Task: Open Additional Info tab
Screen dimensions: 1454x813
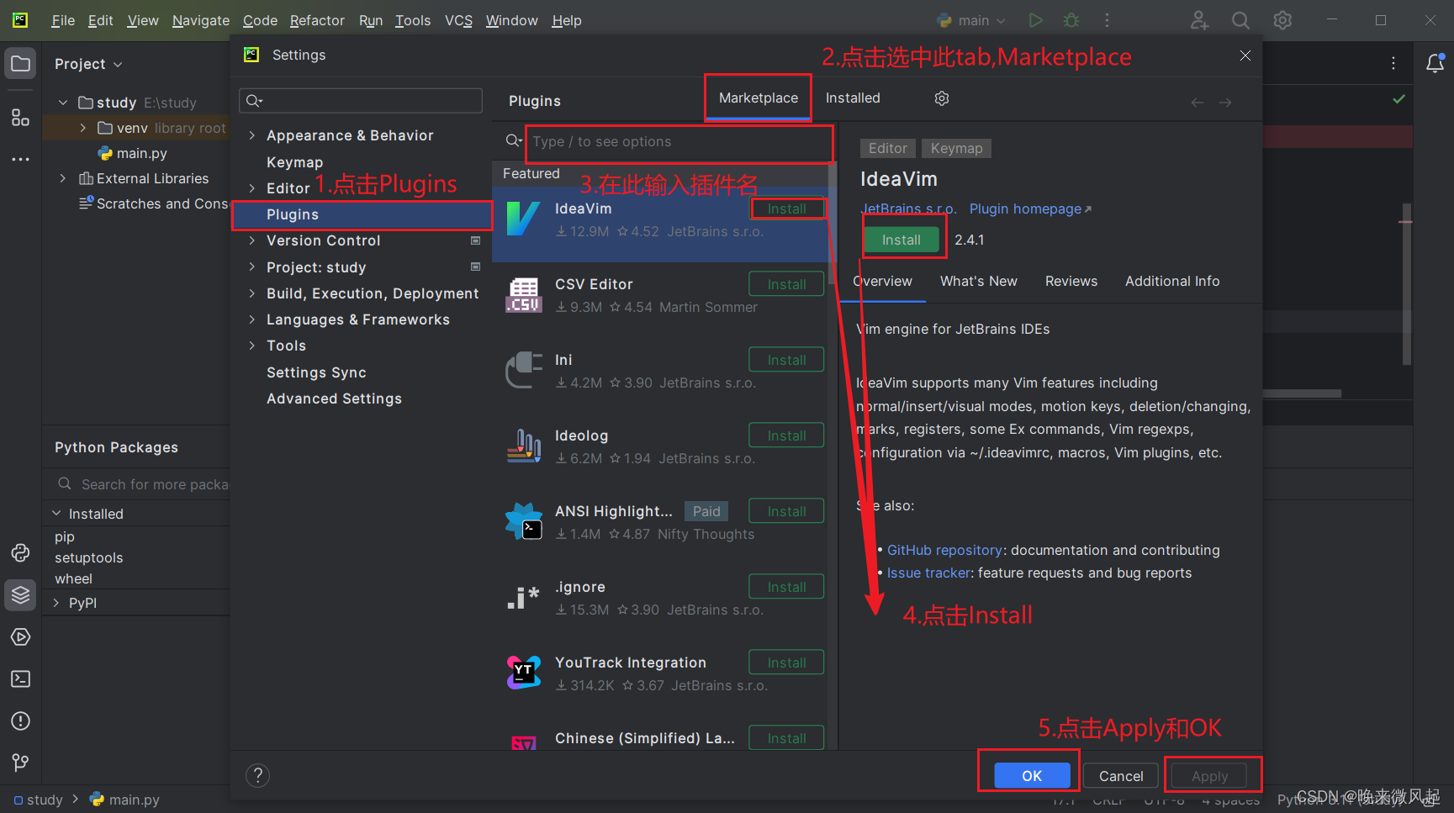Action: pos(1172,281)
